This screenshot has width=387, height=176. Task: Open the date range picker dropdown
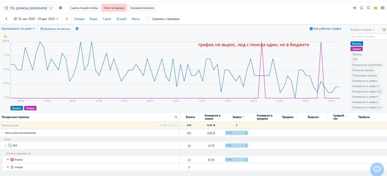click(36, 19)
